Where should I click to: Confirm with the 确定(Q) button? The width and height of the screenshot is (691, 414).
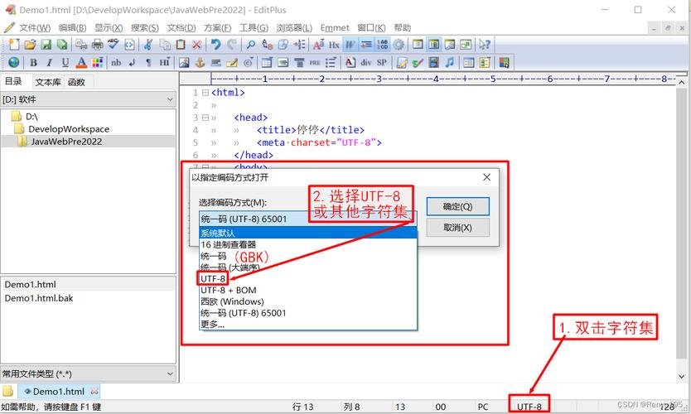coord(457,206)
